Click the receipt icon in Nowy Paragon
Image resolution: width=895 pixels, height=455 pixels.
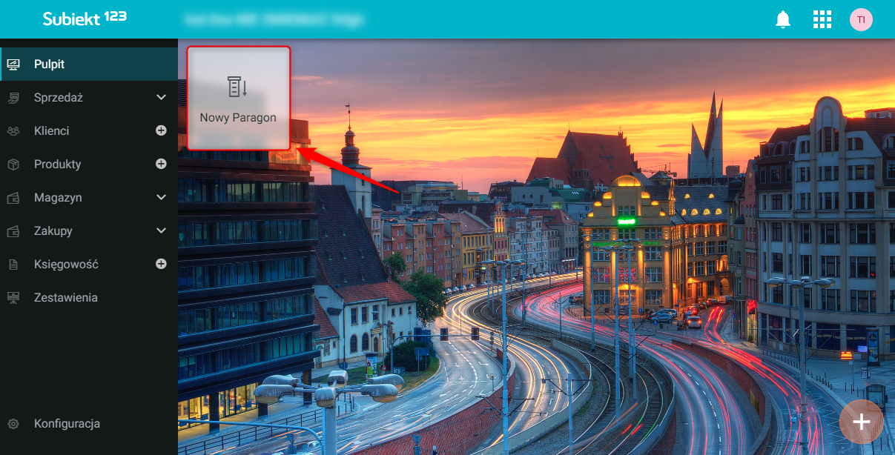[x=237, y=87]
